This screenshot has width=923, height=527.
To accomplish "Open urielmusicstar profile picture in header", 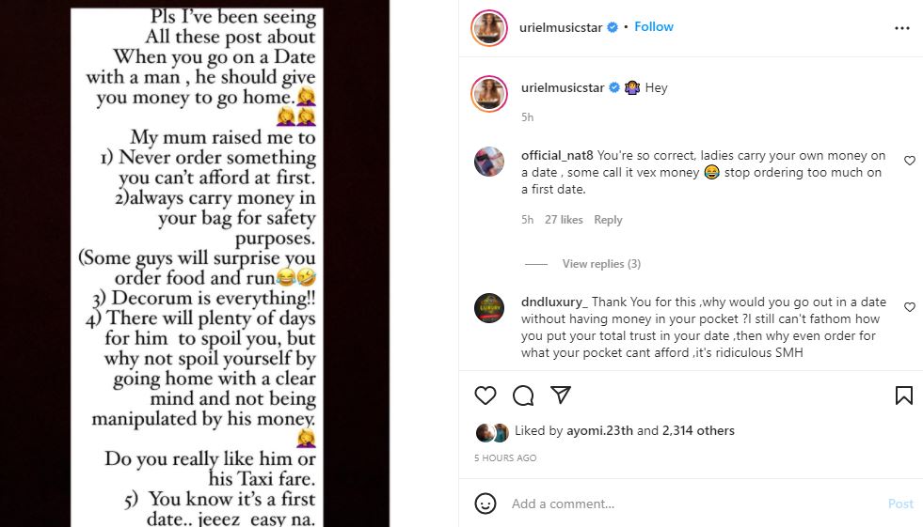I will [489, 28].
